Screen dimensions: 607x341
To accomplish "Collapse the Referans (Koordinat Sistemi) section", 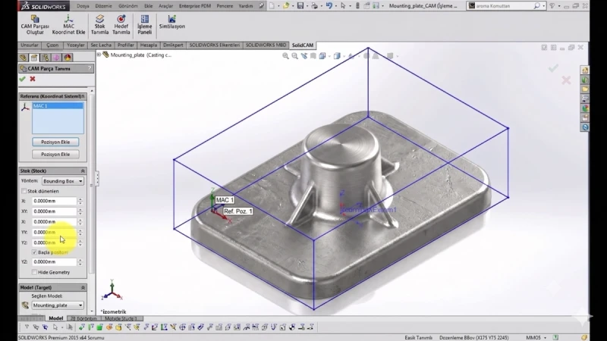I will coord(83,96).
